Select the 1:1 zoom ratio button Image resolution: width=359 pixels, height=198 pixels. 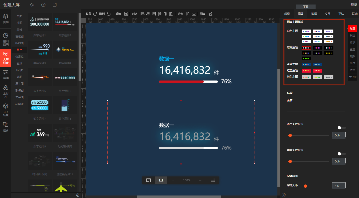[161, 180]
